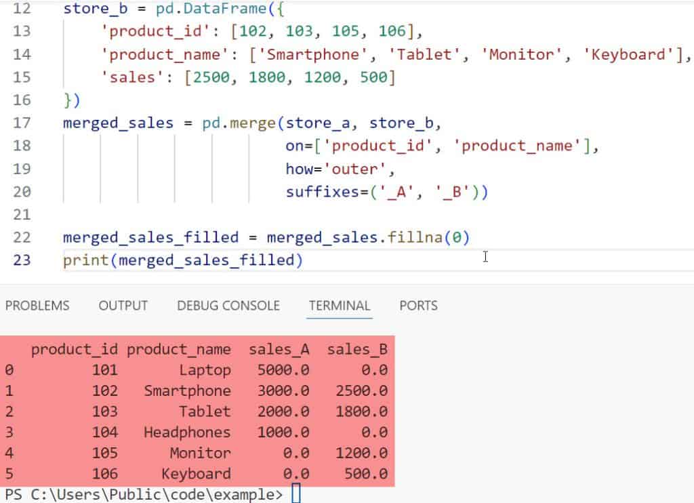This screenshot has height=503, width=694.
Task: Click line number 12 in the gutter
Action: point(22,9)
